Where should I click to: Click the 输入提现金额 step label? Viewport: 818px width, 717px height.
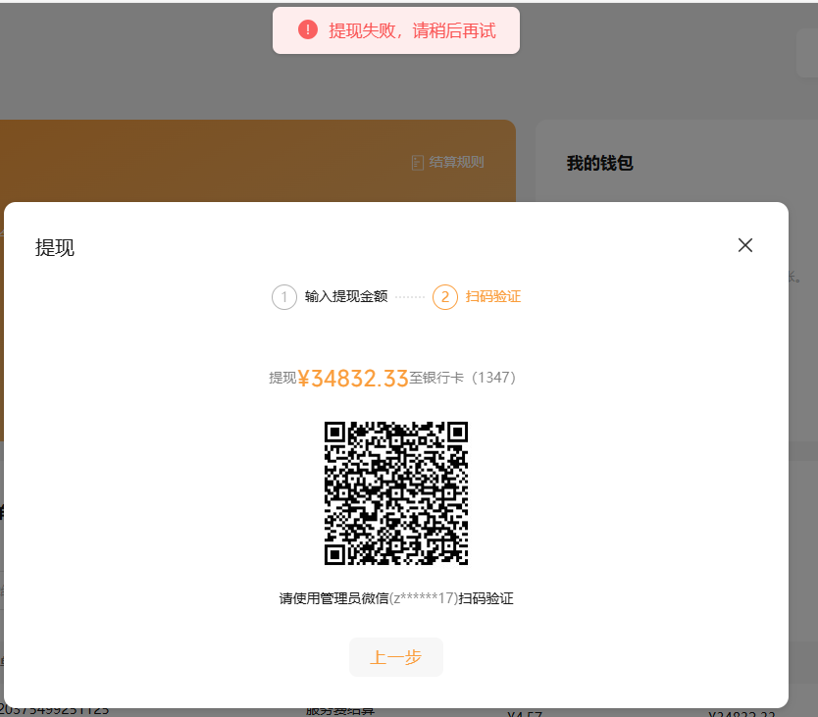(346, 296)
